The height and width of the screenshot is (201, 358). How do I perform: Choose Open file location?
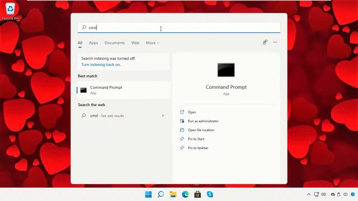click(201, 130)
